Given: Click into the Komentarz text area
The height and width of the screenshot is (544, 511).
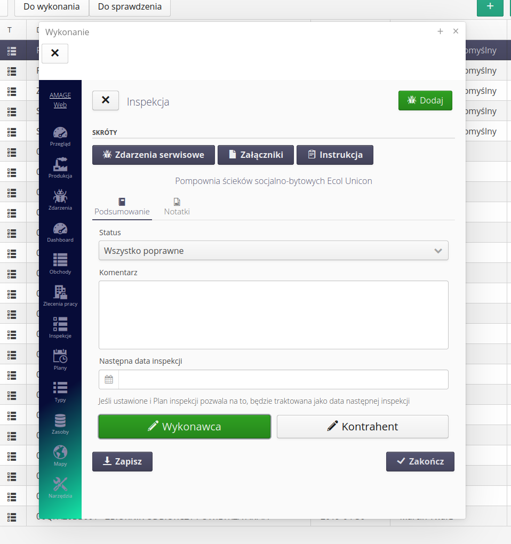Looking at the screenshot, I should tap(273, 315).
